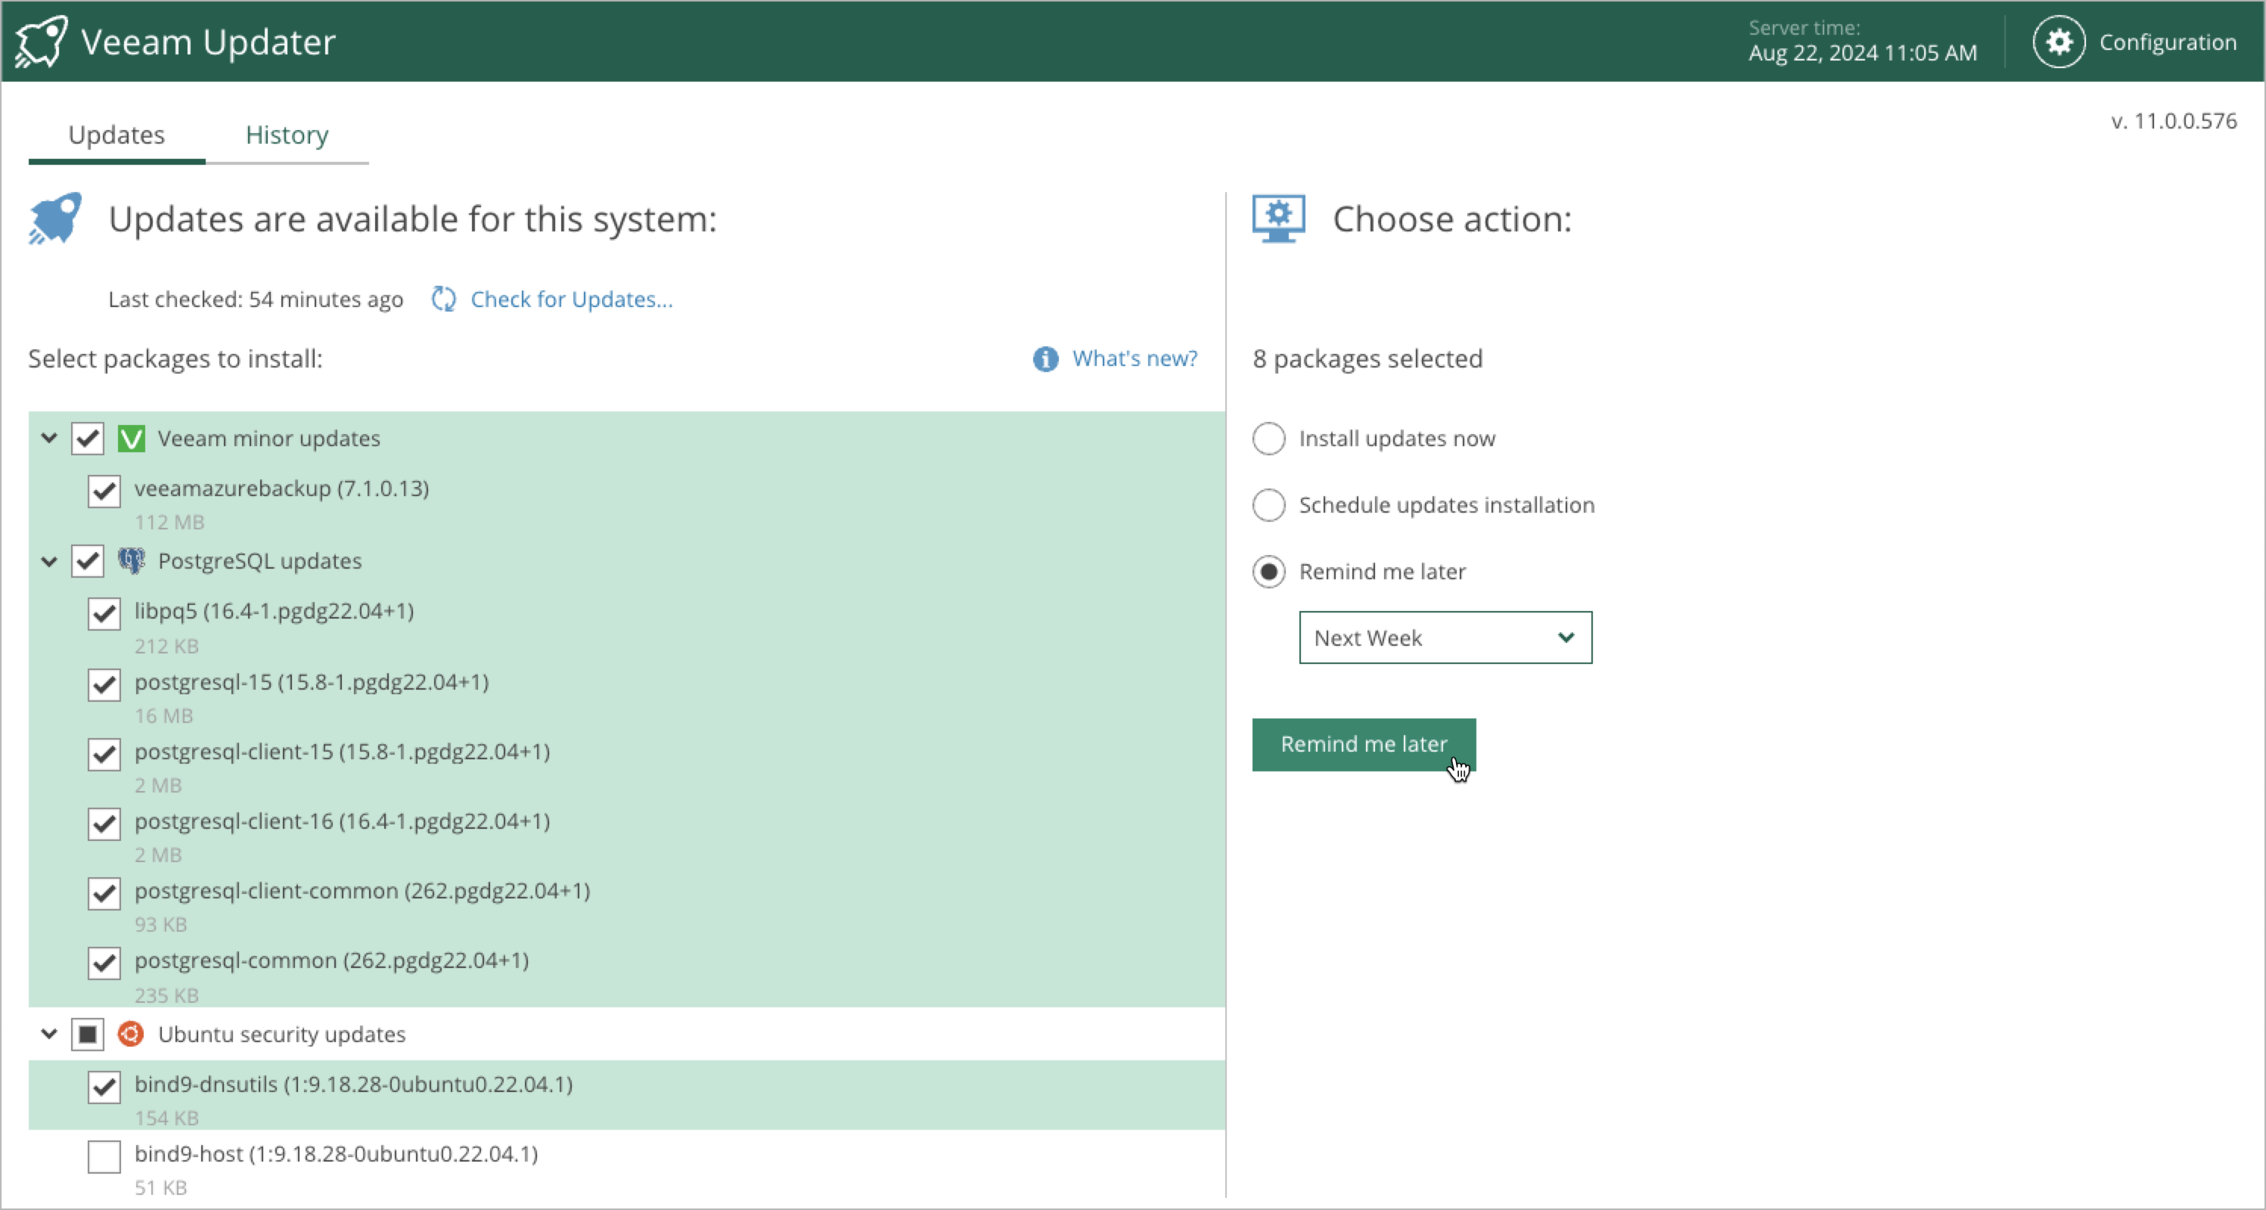Click the blue info icon beside What's new
The width and height of the screenshot is (2266, 1210).
tap(1045, 358)
